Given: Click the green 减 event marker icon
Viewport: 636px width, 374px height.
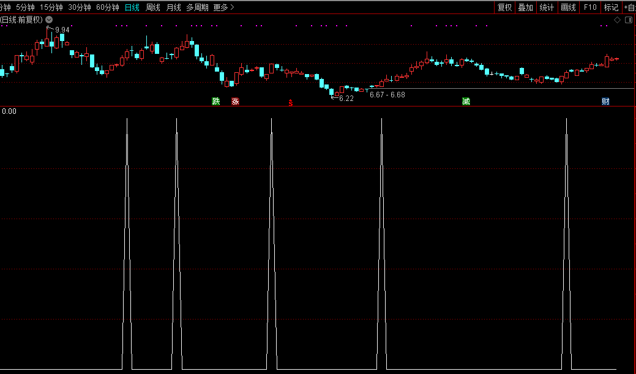Looking at the screenshot, I should coord(466,102).
